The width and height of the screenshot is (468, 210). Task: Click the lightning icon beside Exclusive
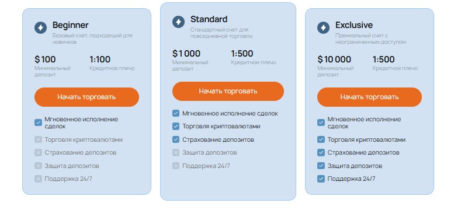pyautogui.click(x=323, y=27)
